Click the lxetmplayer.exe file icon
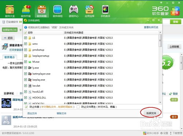The height and width of the screenshot is (136, 183). tap(30, 74)
